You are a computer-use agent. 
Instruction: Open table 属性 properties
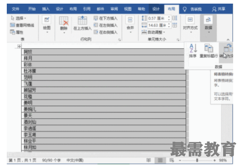tap(17, 32)
